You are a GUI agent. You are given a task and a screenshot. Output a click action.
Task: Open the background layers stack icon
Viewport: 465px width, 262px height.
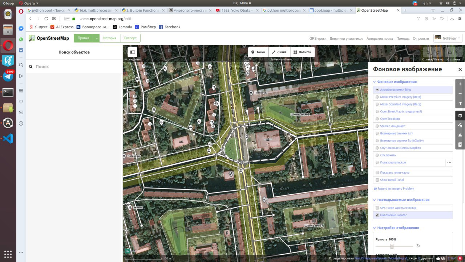pyautogui.click(x=460, y=116)
